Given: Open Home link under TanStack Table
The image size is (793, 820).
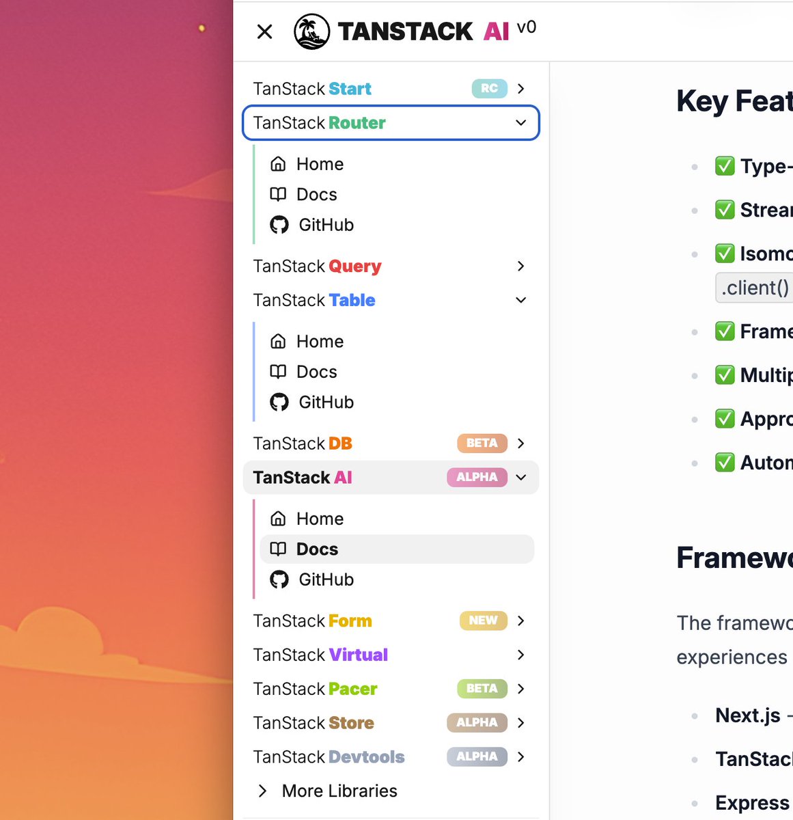Looking at the screenshot, I should [x=320, y=341].
